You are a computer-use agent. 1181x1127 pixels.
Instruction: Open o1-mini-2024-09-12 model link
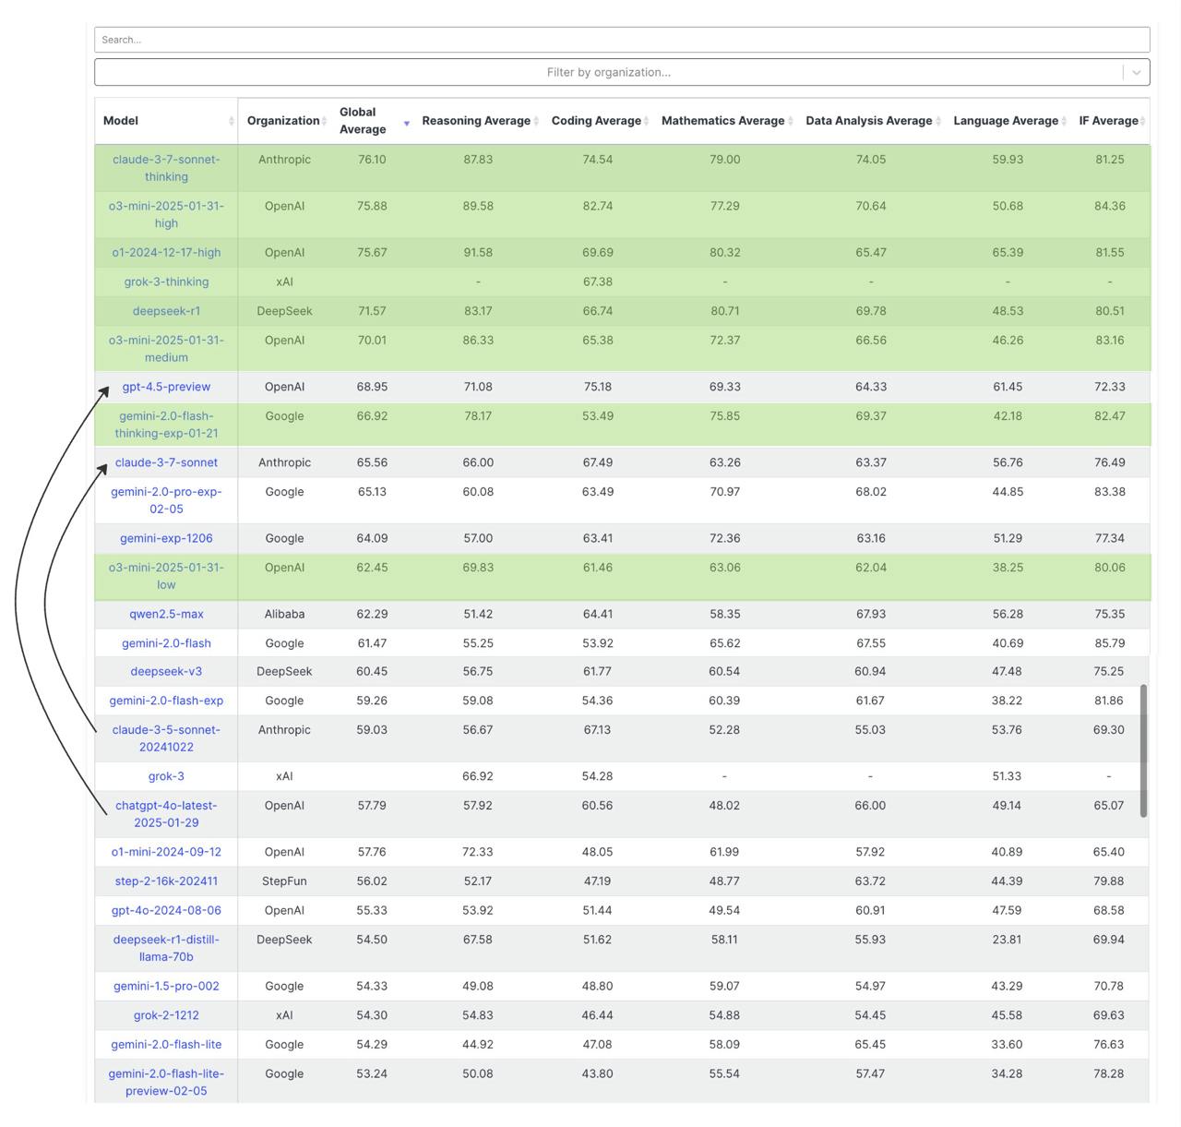point(166,852)
